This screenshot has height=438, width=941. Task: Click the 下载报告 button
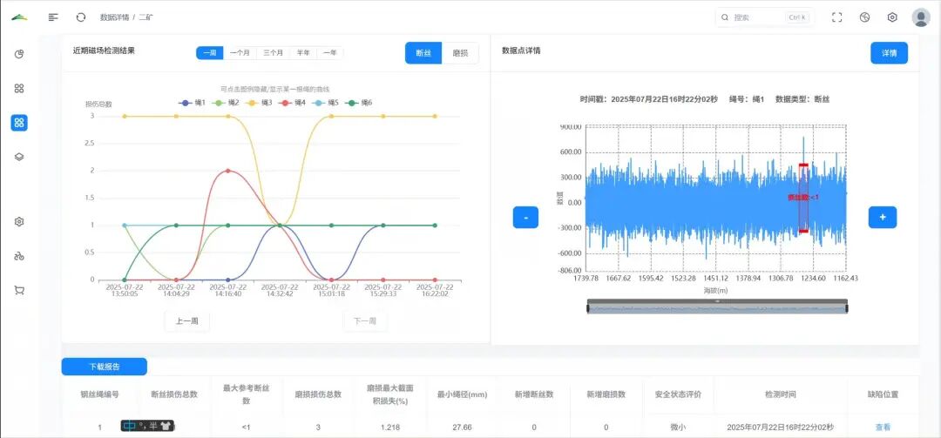[x=105, y=367]
